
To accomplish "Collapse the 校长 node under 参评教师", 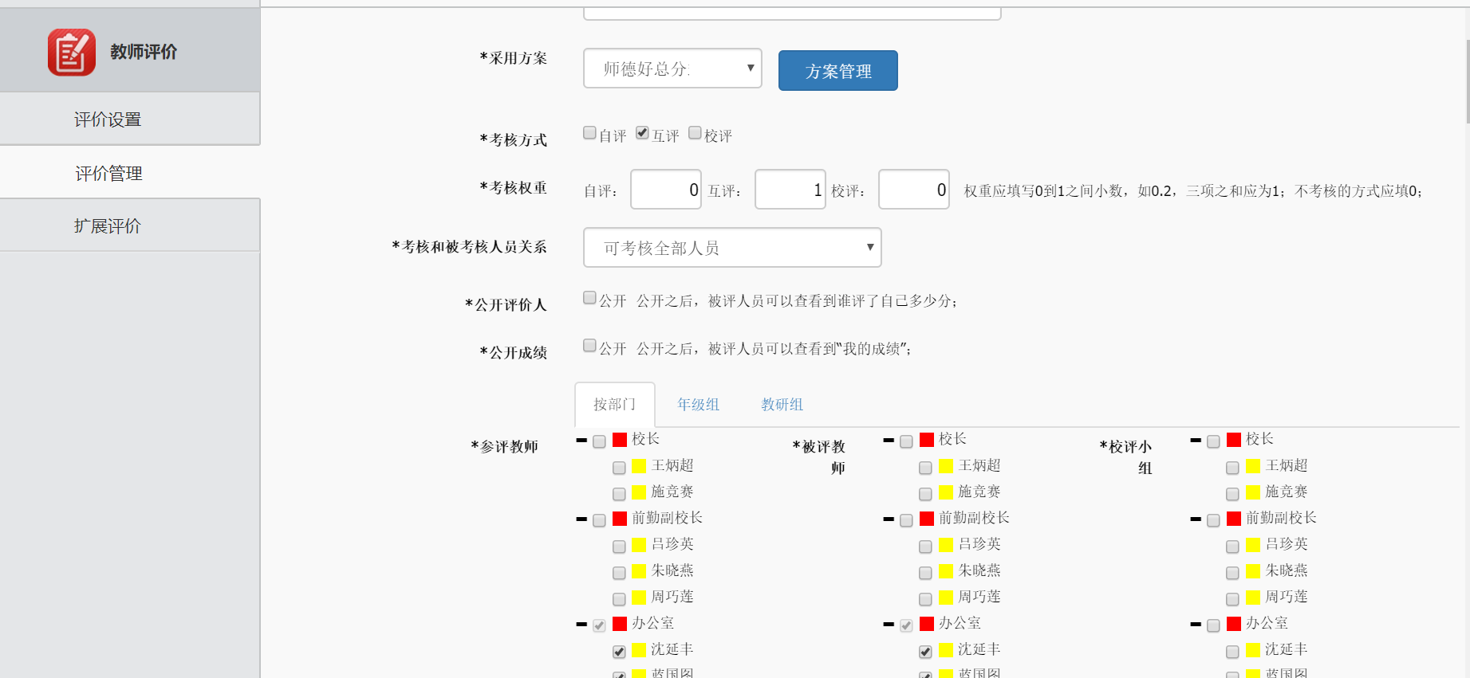I will pos(581,440).
